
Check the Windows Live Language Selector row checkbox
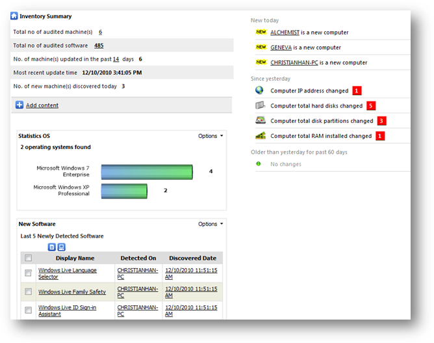pyautogui.click(x=28, y=273)
